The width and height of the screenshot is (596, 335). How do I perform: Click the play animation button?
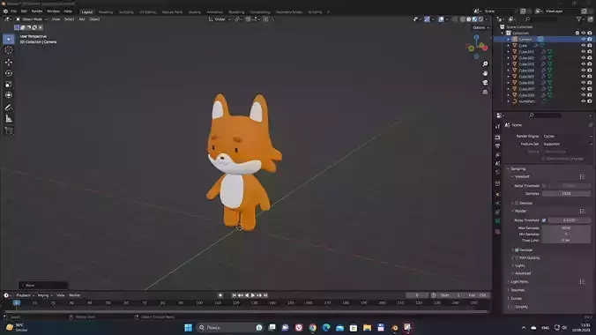(253, 295)
